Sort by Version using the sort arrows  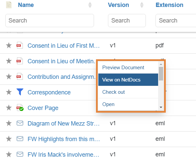click(x=142, y=5)
